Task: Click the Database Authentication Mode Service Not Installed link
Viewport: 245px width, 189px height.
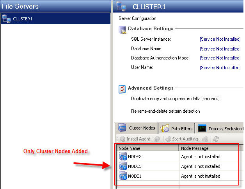Action: click(220, 58)
